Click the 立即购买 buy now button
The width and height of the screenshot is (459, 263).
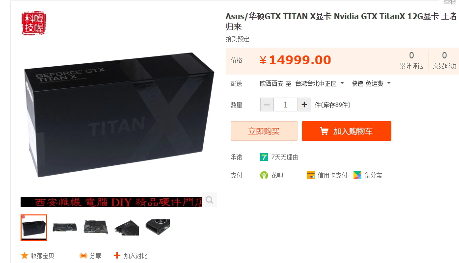(264, 131)
